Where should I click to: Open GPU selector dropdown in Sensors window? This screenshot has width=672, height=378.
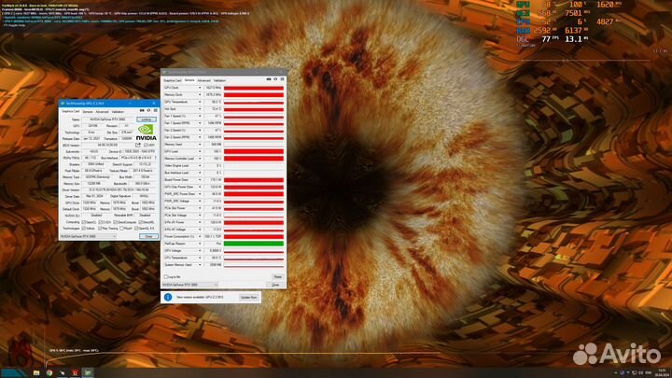[x=190, y=285]
